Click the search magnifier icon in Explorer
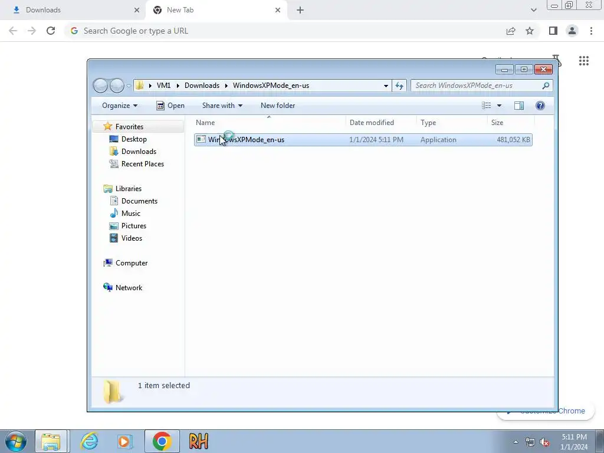This screenshot has height=453, width=604. click(546, 86)
